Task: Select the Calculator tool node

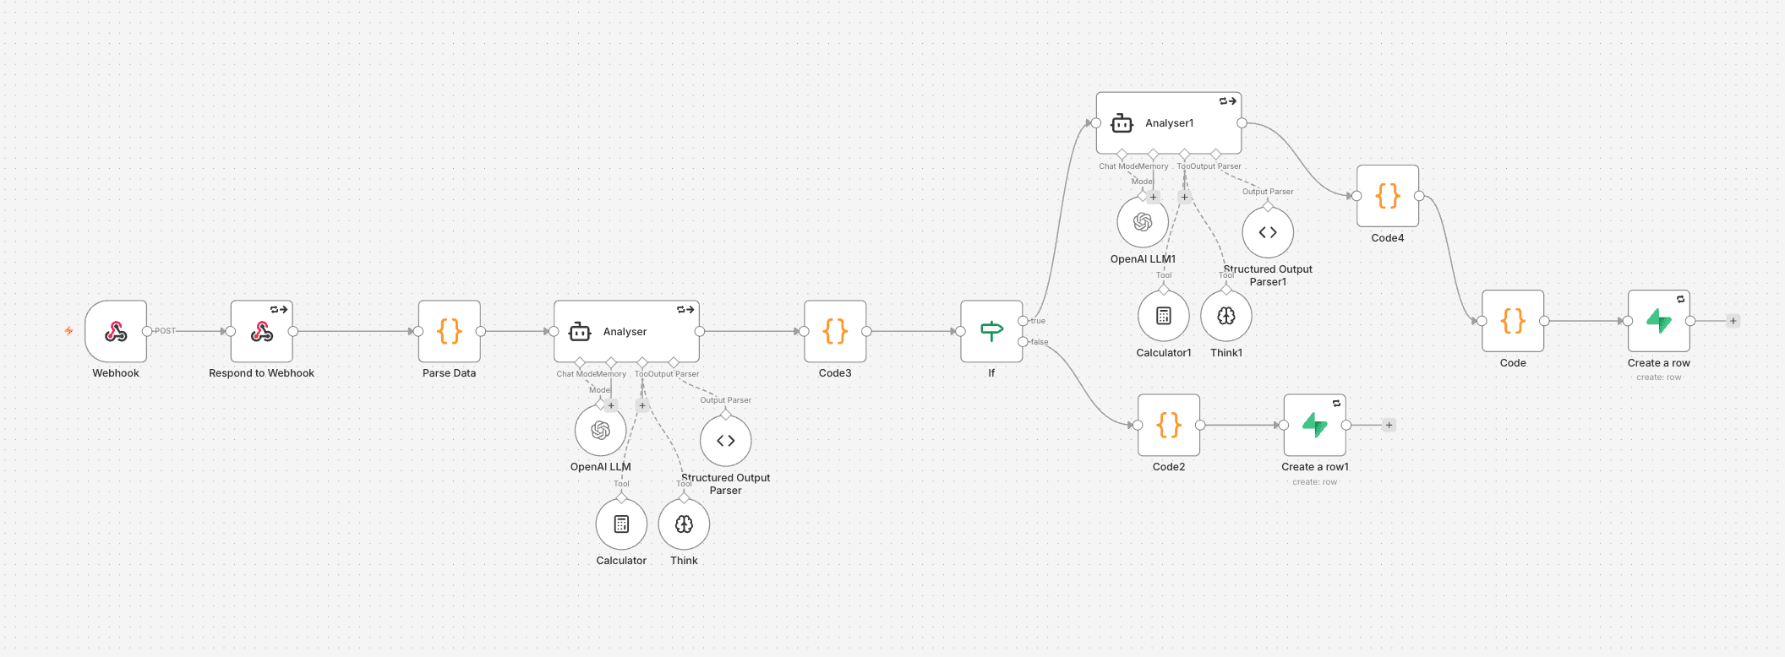Action: pyautogui.click(x=621, y=524)
